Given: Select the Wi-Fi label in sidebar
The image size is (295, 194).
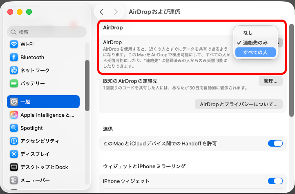Looking at the screenshot, I should point(27,44).
